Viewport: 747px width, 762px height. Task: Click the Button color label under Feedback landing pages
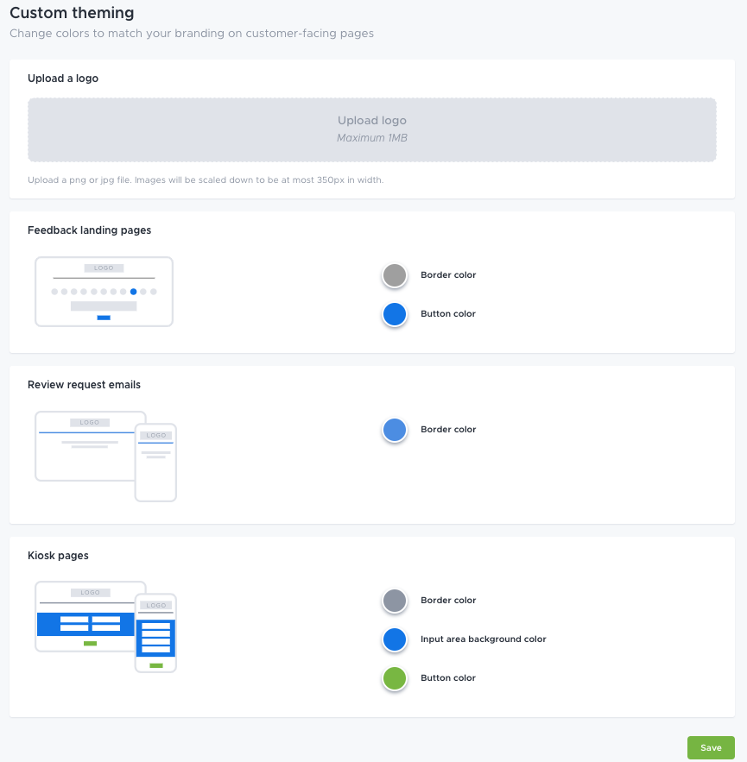[x=448, y=313]
